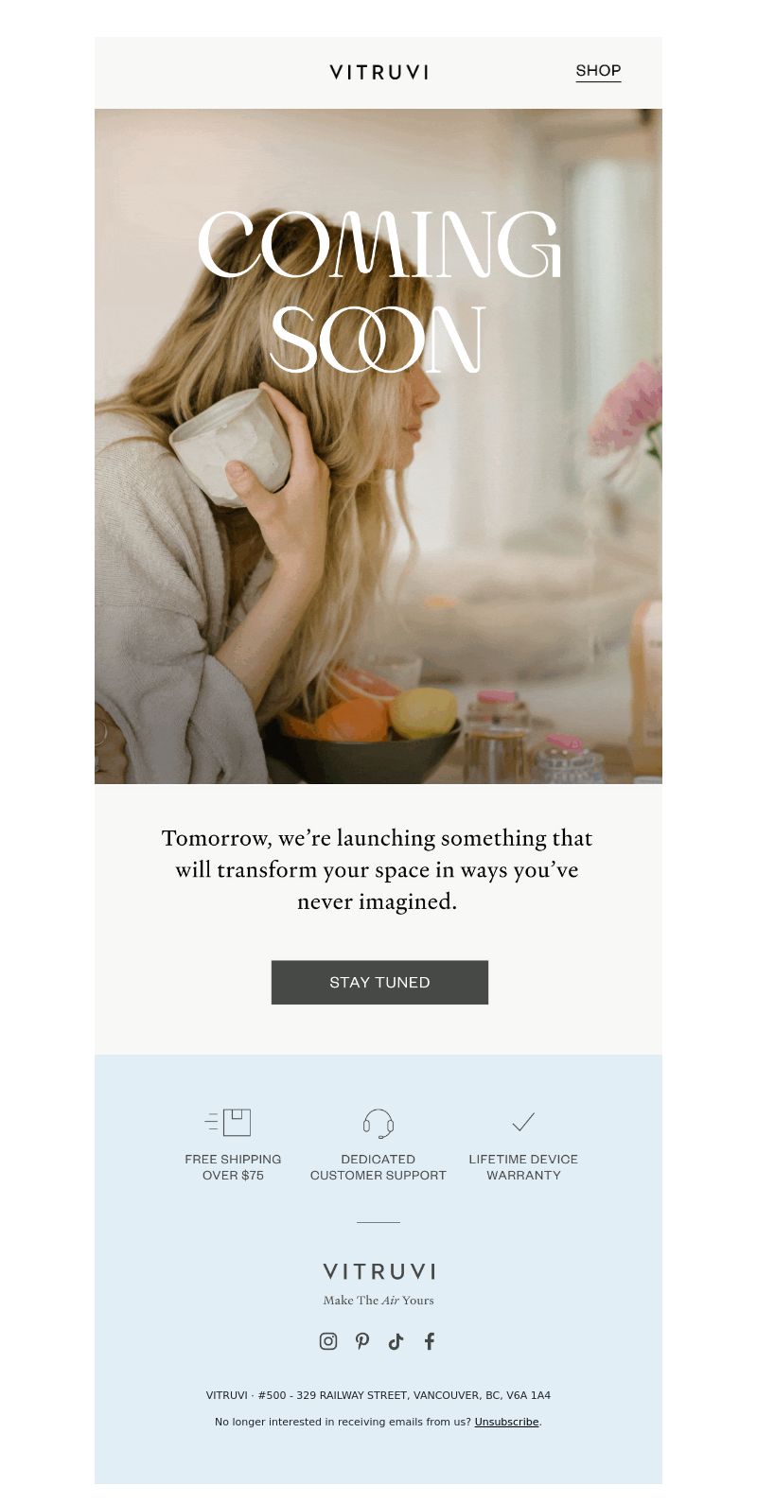The height and width of the screenshot is (1503, 757).
Task: Click the DEDICATED CUSTOMER SUPPORT label
Action: pos(378,1166)
